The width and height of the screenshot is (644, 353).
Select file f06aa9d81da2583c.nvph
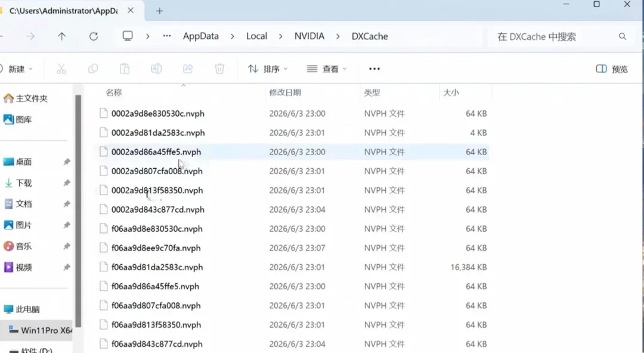(293, 267)
